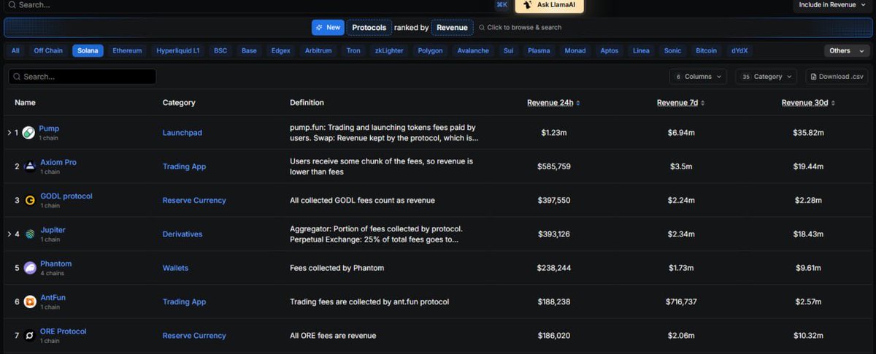Open the Derivatives category link
This screenshot has height=354, width=876.
click(182, 234)
